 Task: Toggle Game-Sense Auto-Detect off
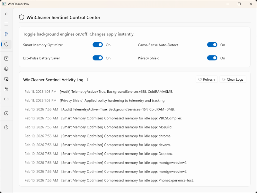212,44
